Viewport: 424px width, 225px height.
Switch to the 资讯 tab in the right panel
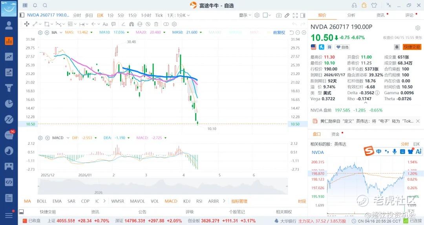(380, 15)
